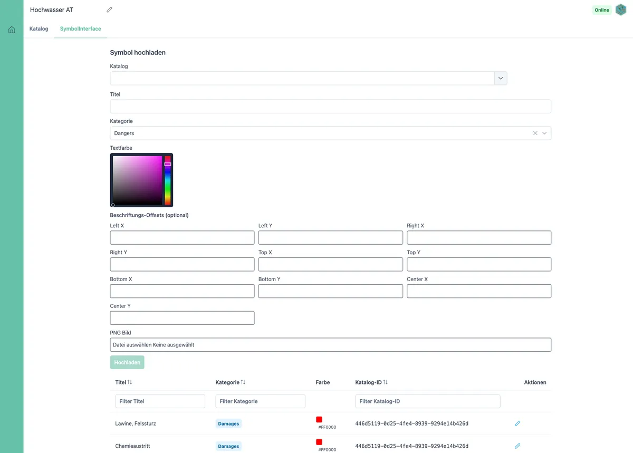
Task: Click the Online status badge
Action: (x=601, y=9)
